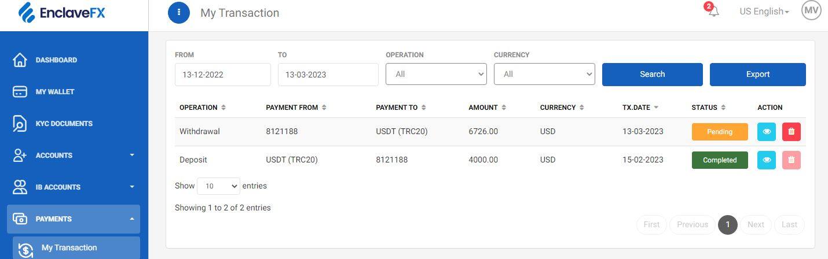Open My Transaction in the sidebar
This screenshot has height=259, width=828.
point(69,248)
